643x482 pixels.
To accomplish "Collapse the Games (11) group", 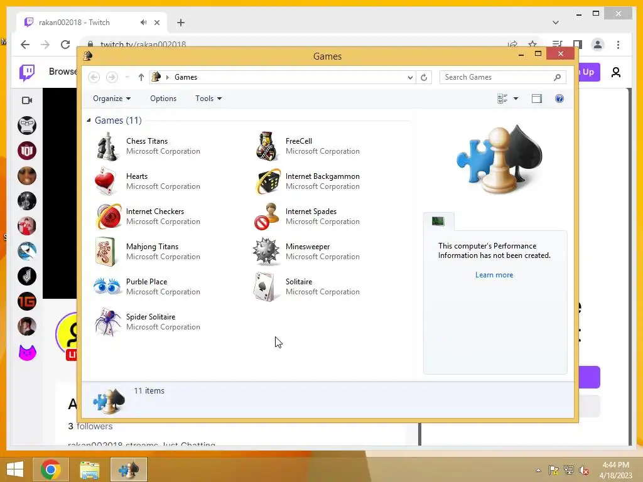I will pyautogui.click(x=89, y=120).
